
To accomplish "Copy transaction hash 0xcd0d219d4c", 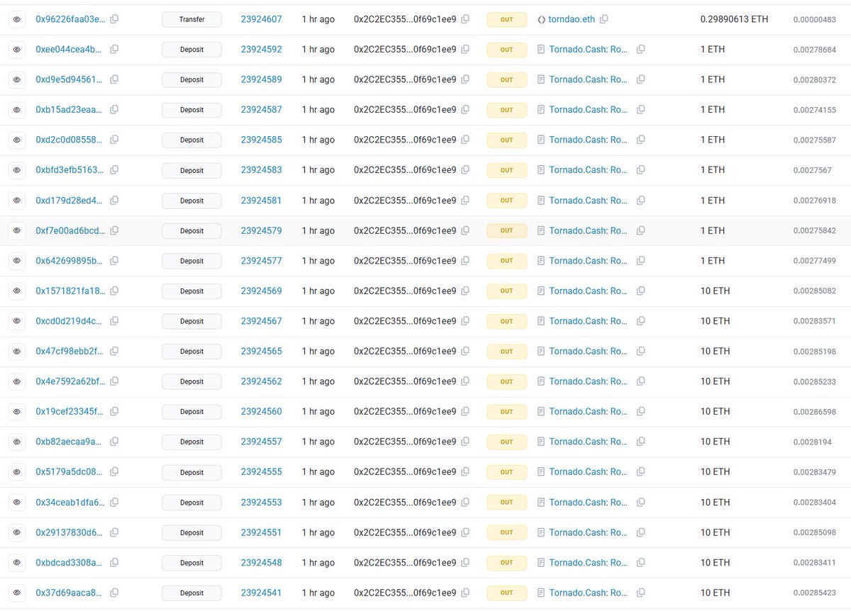I will click(x=114, y=321).
